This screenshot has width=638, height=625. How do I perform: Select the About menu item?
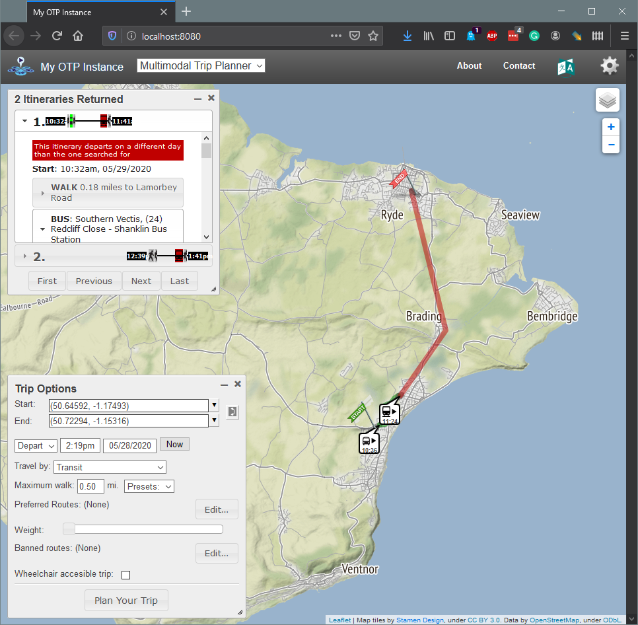coord(469,66)
